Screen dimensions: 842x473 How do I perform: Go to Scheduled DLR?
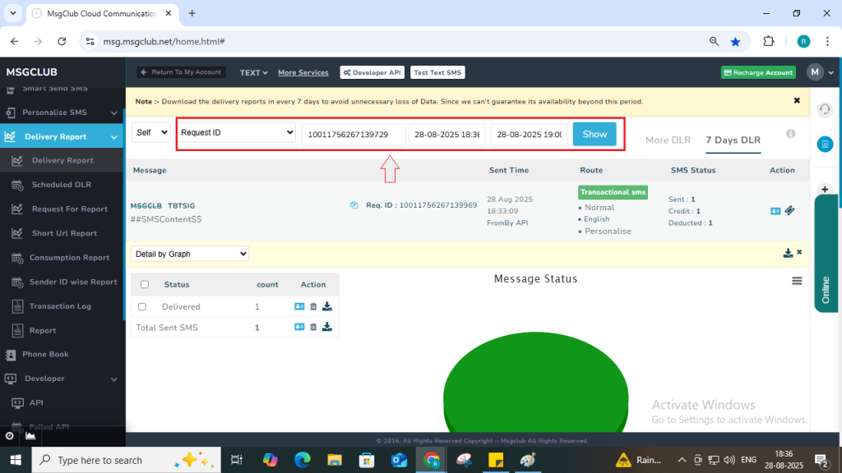[62, 185]
